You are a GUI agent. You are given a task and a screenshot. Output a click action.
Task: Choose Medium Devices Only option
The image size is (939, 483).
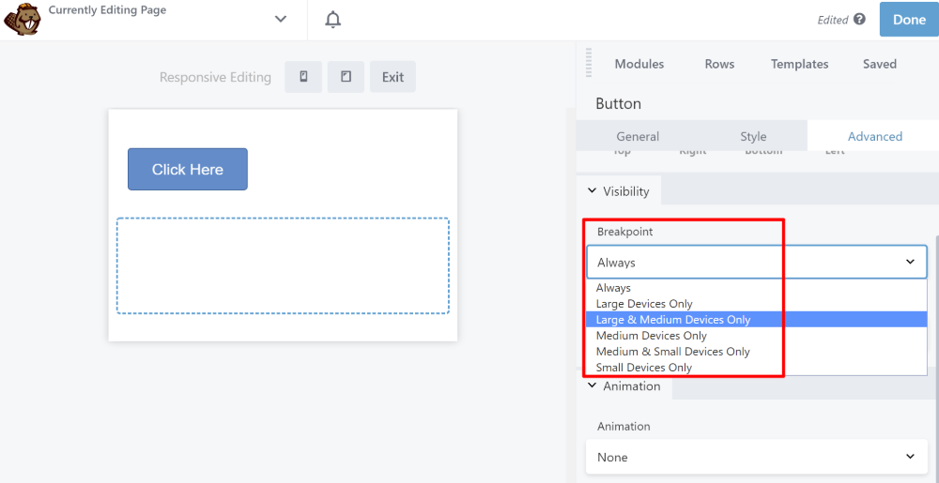point(757,336)
